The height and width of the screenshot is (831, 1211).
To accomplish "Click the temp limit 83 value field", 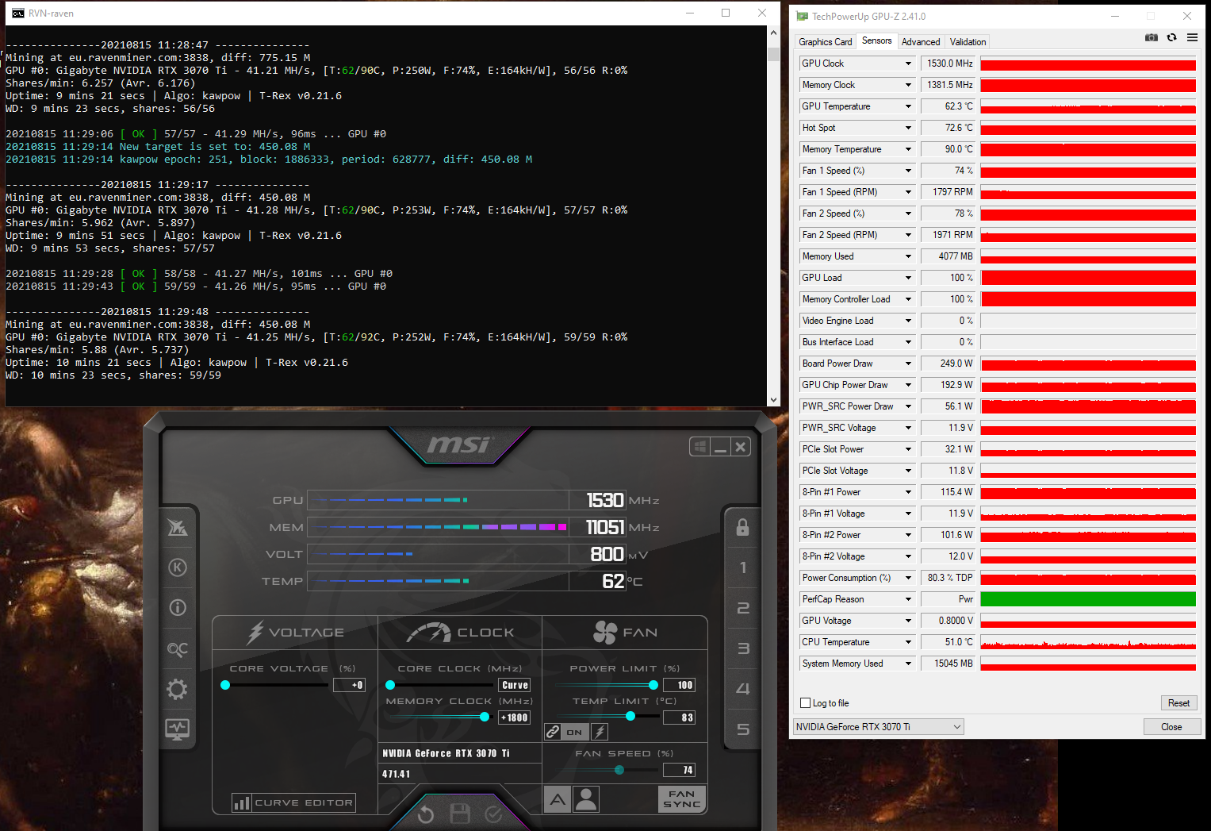I will [680, 718].
